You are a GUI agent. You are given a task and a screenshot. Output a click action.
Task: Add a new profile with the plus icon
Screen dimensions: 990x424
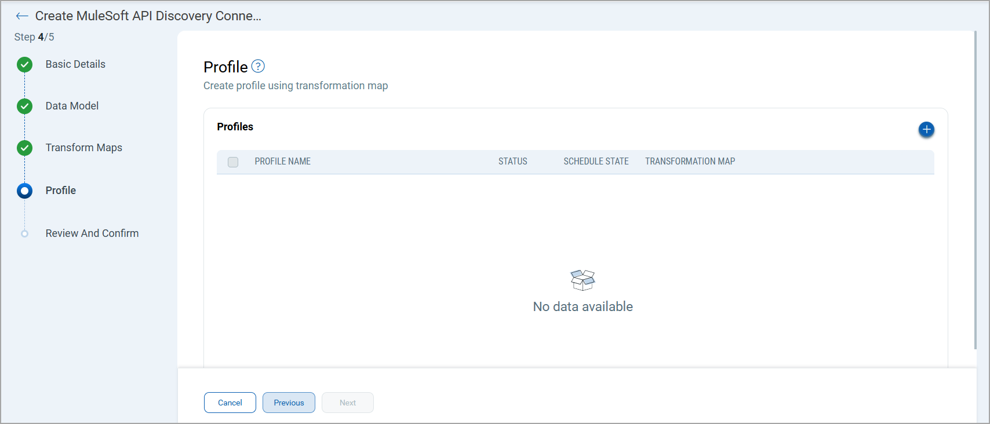click(x=926, y=129)
